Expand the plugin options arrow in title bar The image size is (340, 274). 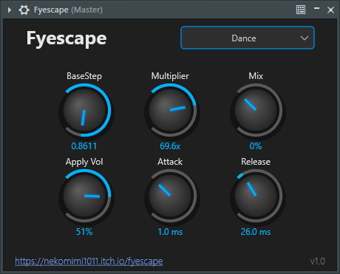[10, 10]
